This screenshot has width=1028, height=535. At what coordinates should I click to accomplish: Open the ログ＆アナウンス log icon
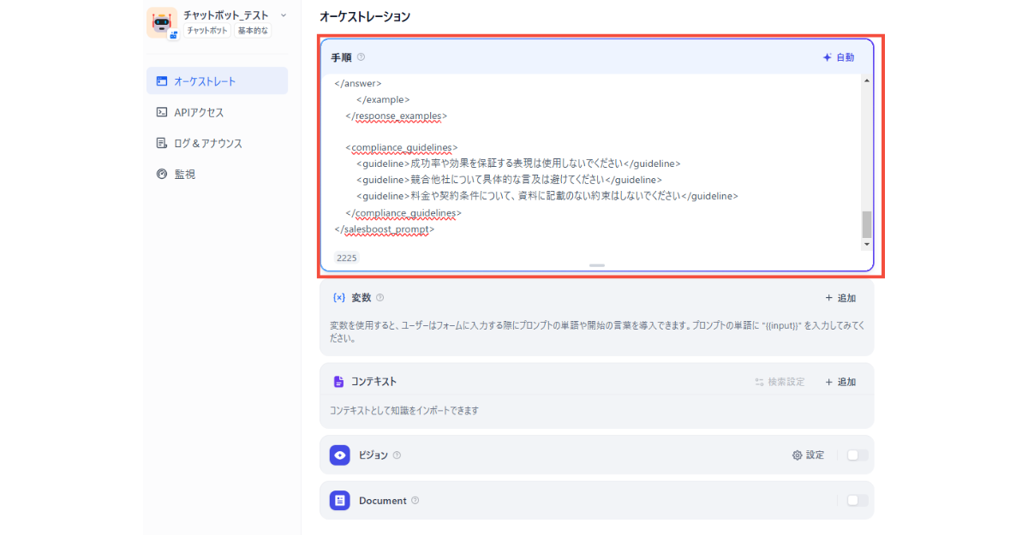pos(162,142)
